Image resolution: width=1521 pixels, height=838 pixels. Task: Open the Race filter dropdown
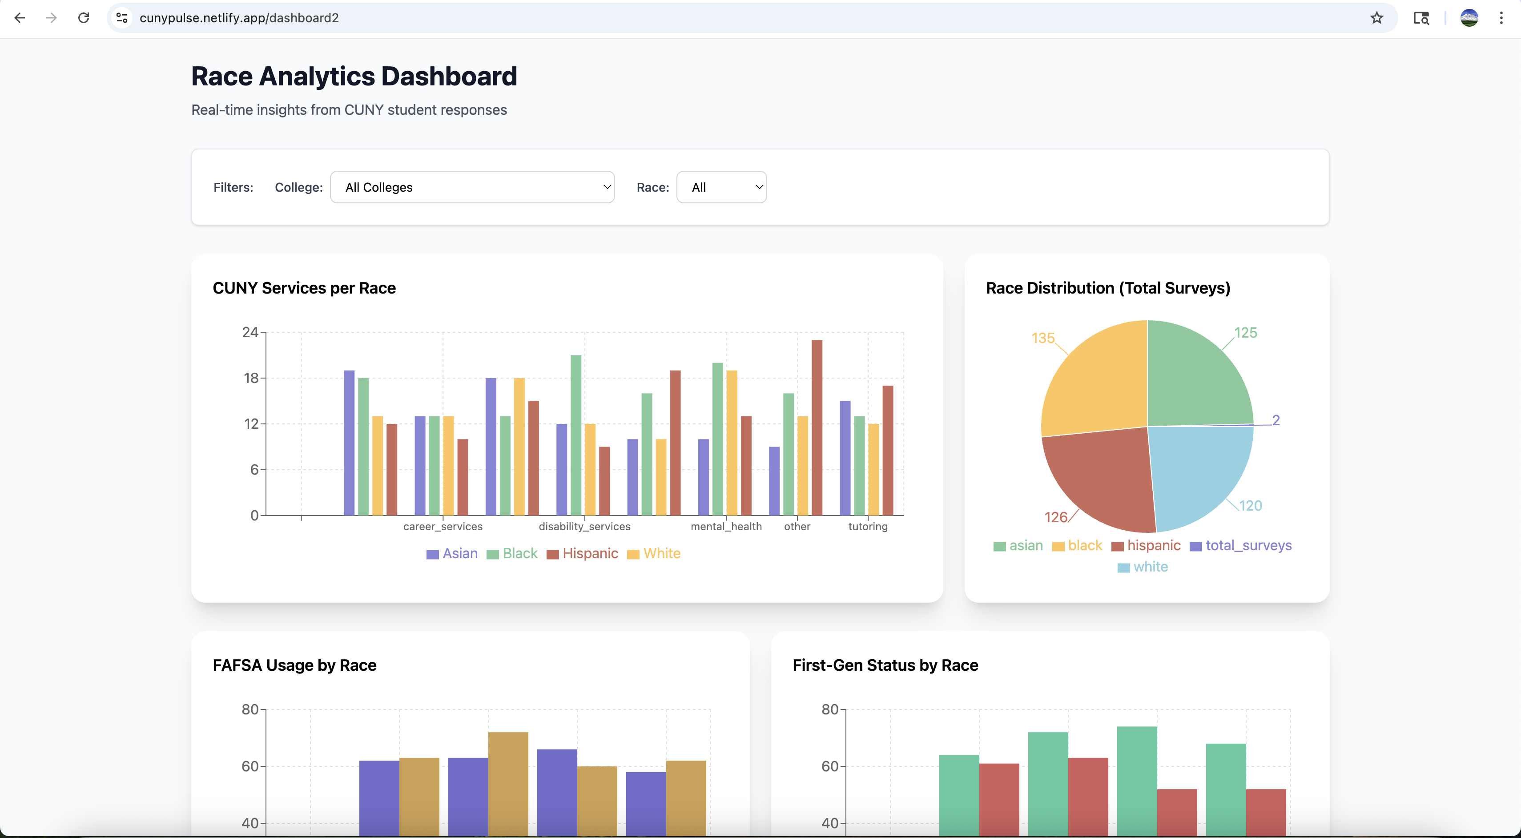click(x=721, y=187)
